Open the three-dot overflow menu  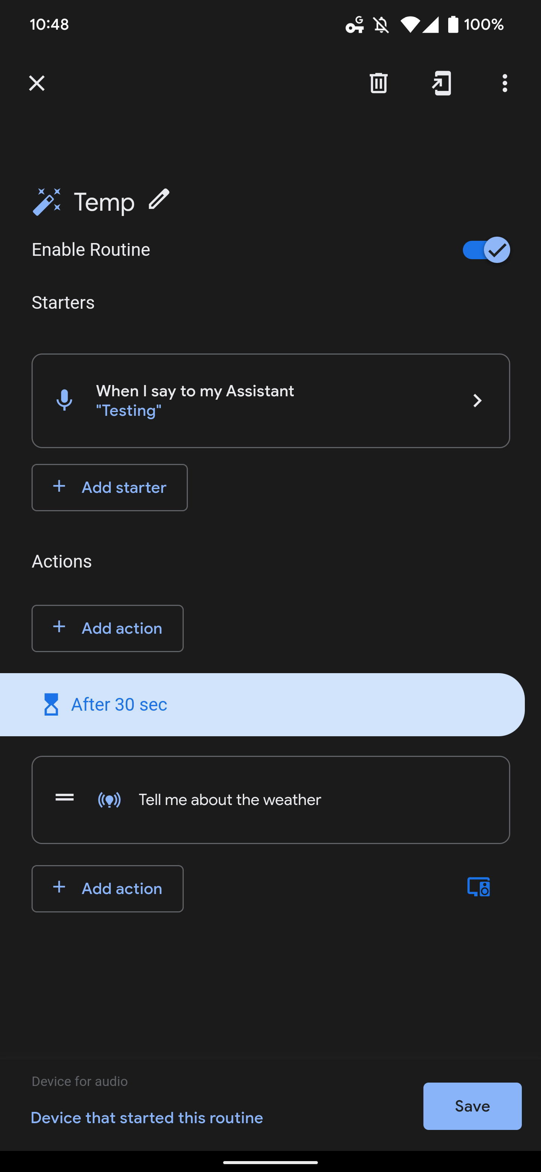coord(504,83)
